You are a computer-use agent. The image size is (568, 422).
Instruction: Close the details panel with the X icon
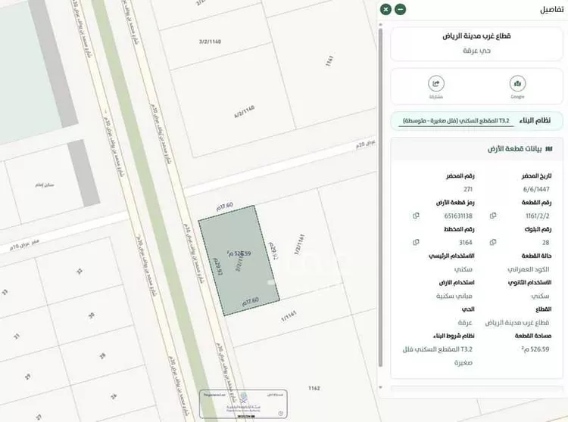(x=385, y=9)
